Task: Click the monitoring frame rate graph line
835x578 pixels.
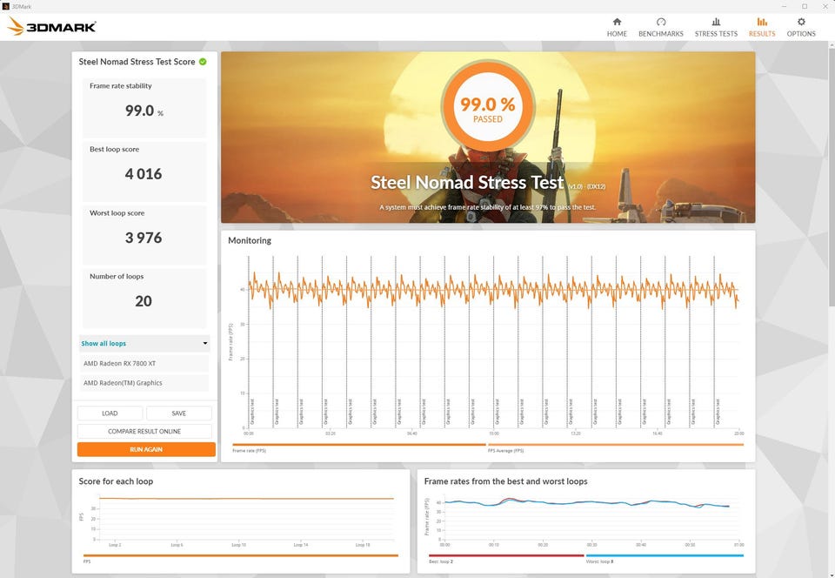Action: pyautogui.click(x=493, y=291)
